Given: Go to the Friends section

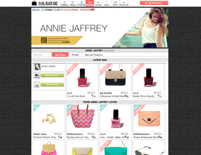Looking at the screenshot, I should [x=81, y=3].
